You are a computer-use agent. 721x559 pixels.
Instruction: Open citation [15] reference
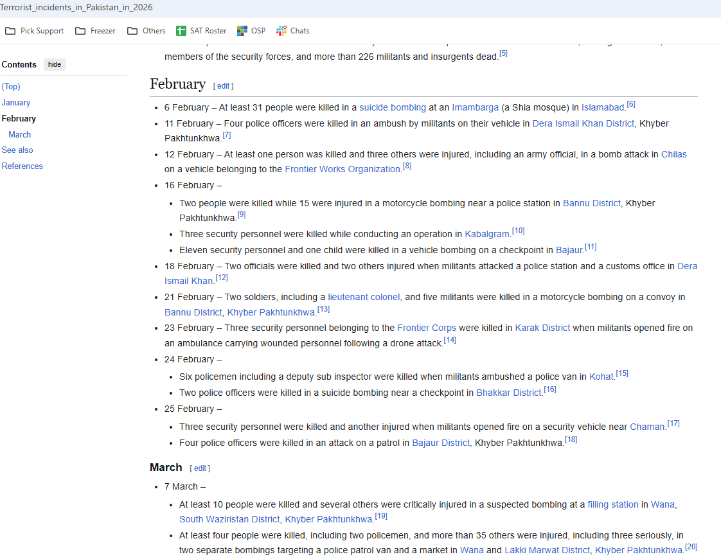tap(622, 373)
